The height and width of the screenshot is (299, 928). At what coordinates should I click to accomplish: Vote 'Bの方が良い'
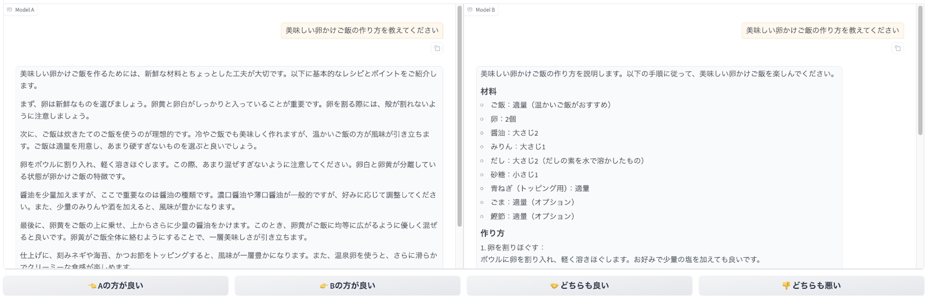coord(347,286)
